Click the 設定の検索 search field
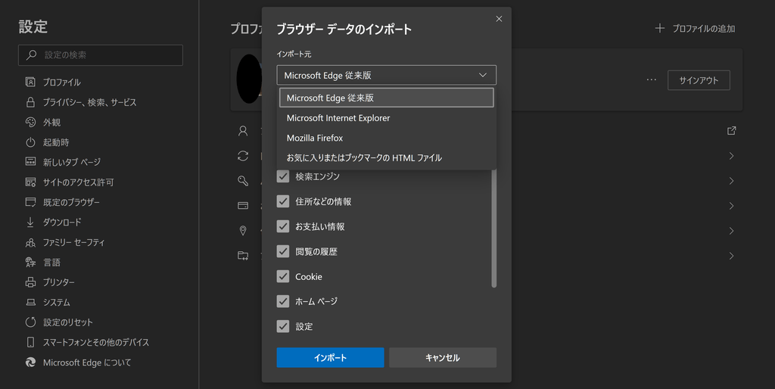The image size is (775, 389). pyautogui.click(x=101, y=54)
